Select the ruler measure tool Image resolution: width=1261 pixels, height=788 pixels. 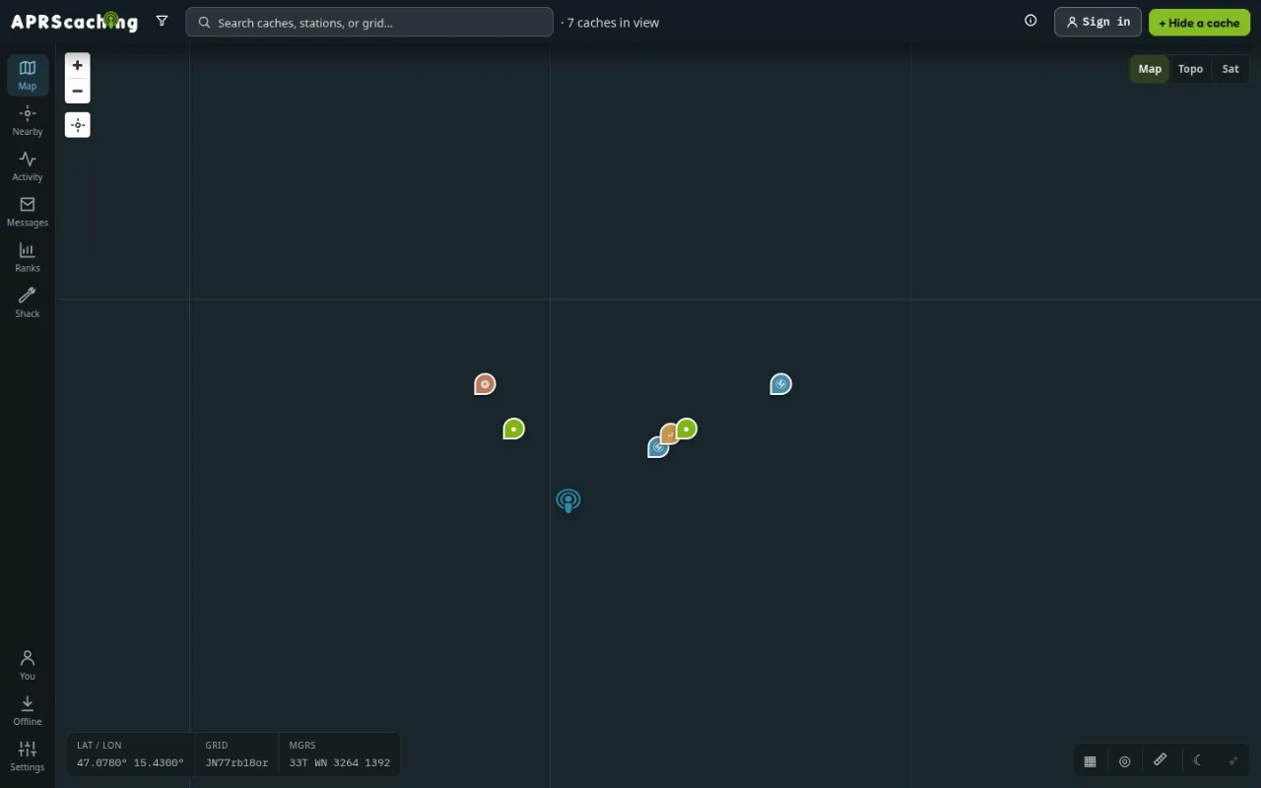point(1161,760)
